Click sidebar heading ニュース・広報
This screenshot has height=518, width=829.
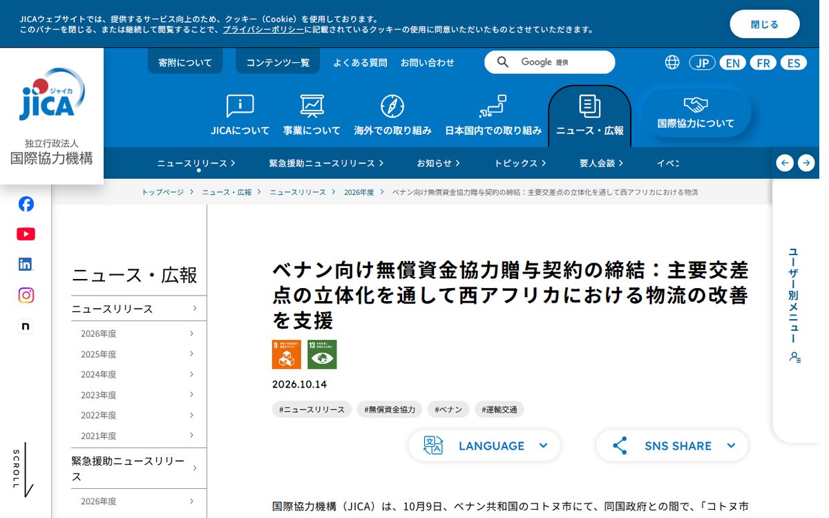tap(135, 275)
